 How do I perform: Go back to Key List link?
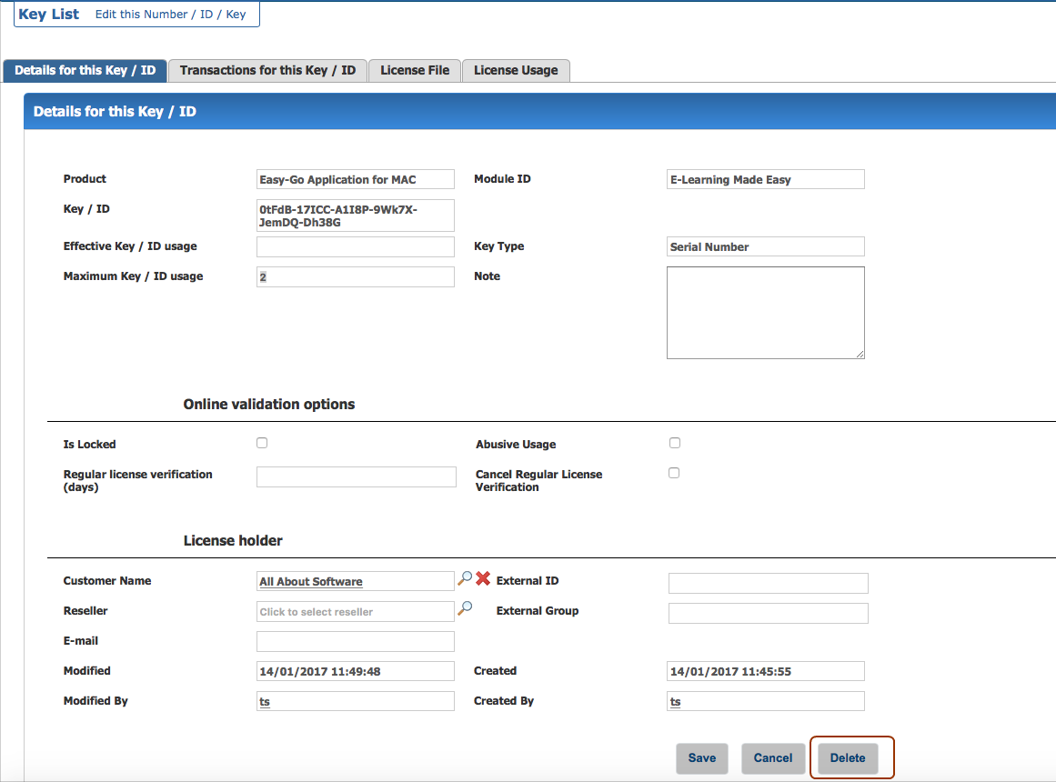[48, 15]
